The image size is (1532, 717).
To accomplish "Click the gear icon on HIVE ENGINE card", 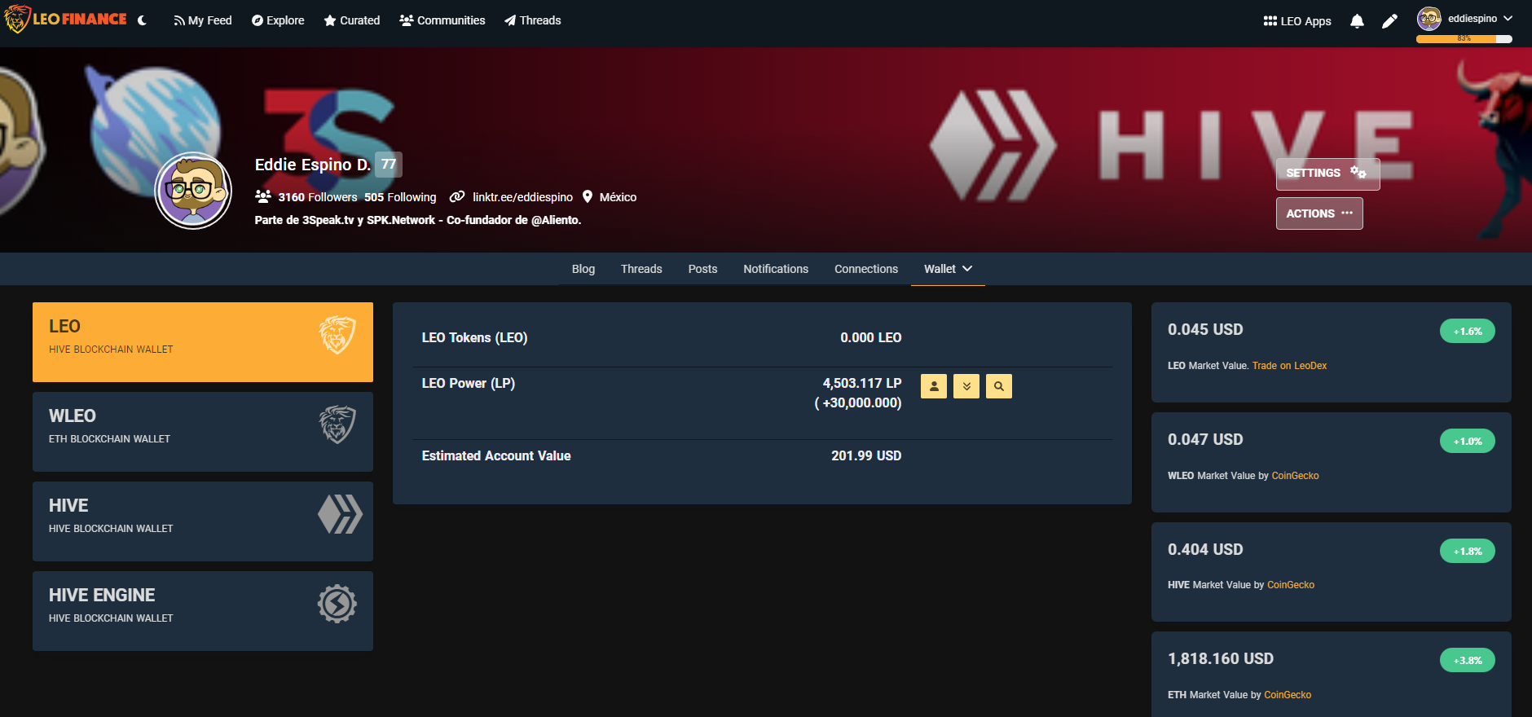I will [337, 604].
